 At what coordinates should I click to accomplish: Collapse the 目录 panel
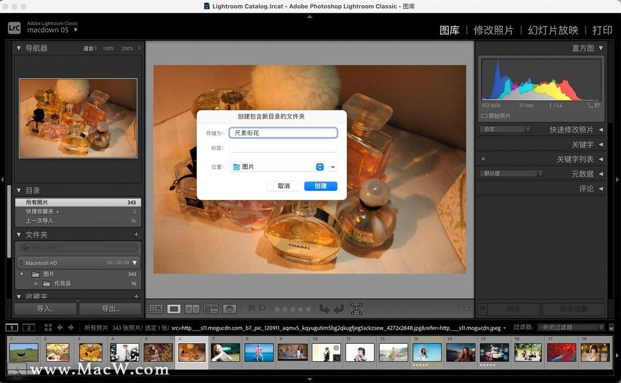pyautogui.click(x=18, y=191)
